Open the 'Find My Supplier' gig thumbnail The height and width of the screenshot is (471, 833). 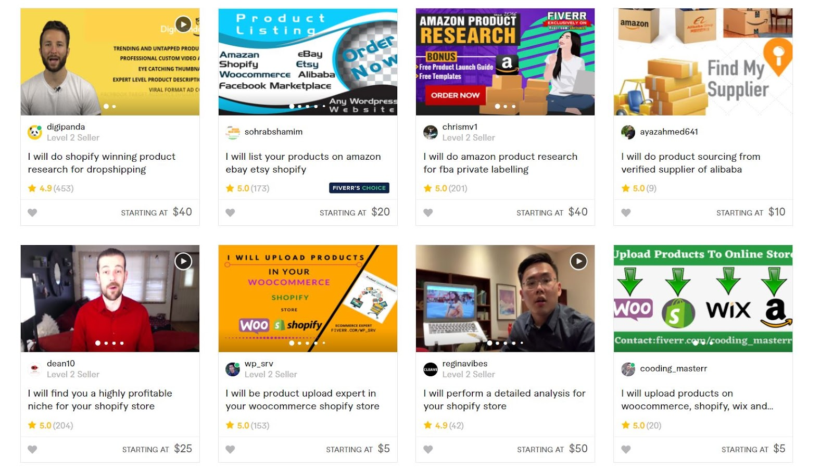point(703,61)
